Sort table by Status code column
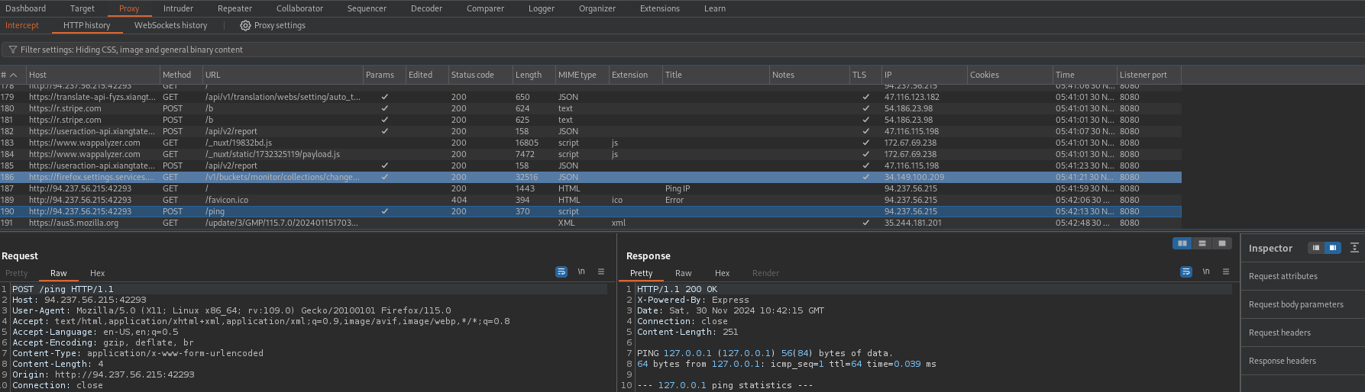This screenshot has height=392, width=1365. (x=479, y=75)
